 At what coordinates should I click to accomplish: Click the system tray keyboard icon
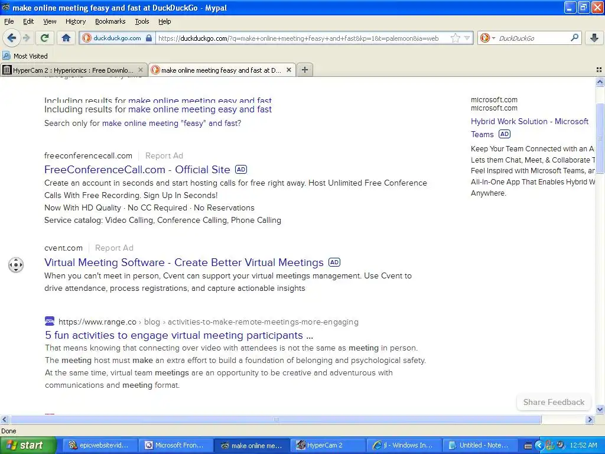click(x=528, y=446)
